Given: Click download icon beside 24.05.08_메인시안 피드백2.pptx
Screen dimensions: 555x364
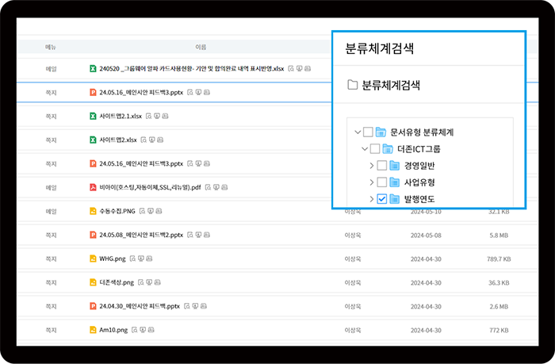Looking at the screenshot, I should (198, 235).
